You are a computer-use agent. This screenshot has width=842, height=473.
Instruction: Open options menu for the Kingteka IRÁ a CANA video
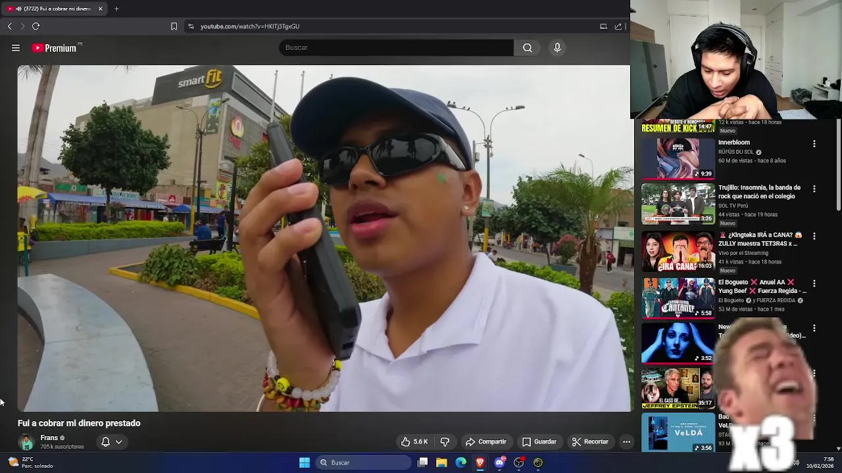[814, 236]
